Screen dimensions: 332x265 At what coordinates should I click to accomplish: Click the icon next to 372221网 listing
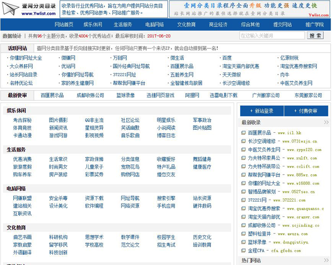tap(244, 200)
